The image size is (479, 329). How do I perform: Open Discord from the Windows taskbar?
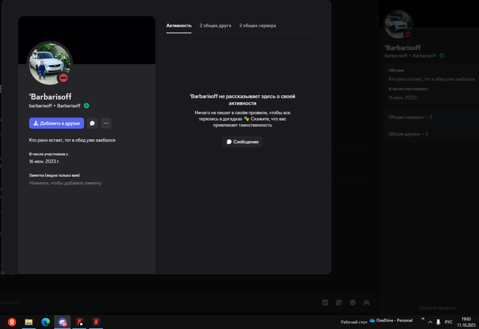63,322
